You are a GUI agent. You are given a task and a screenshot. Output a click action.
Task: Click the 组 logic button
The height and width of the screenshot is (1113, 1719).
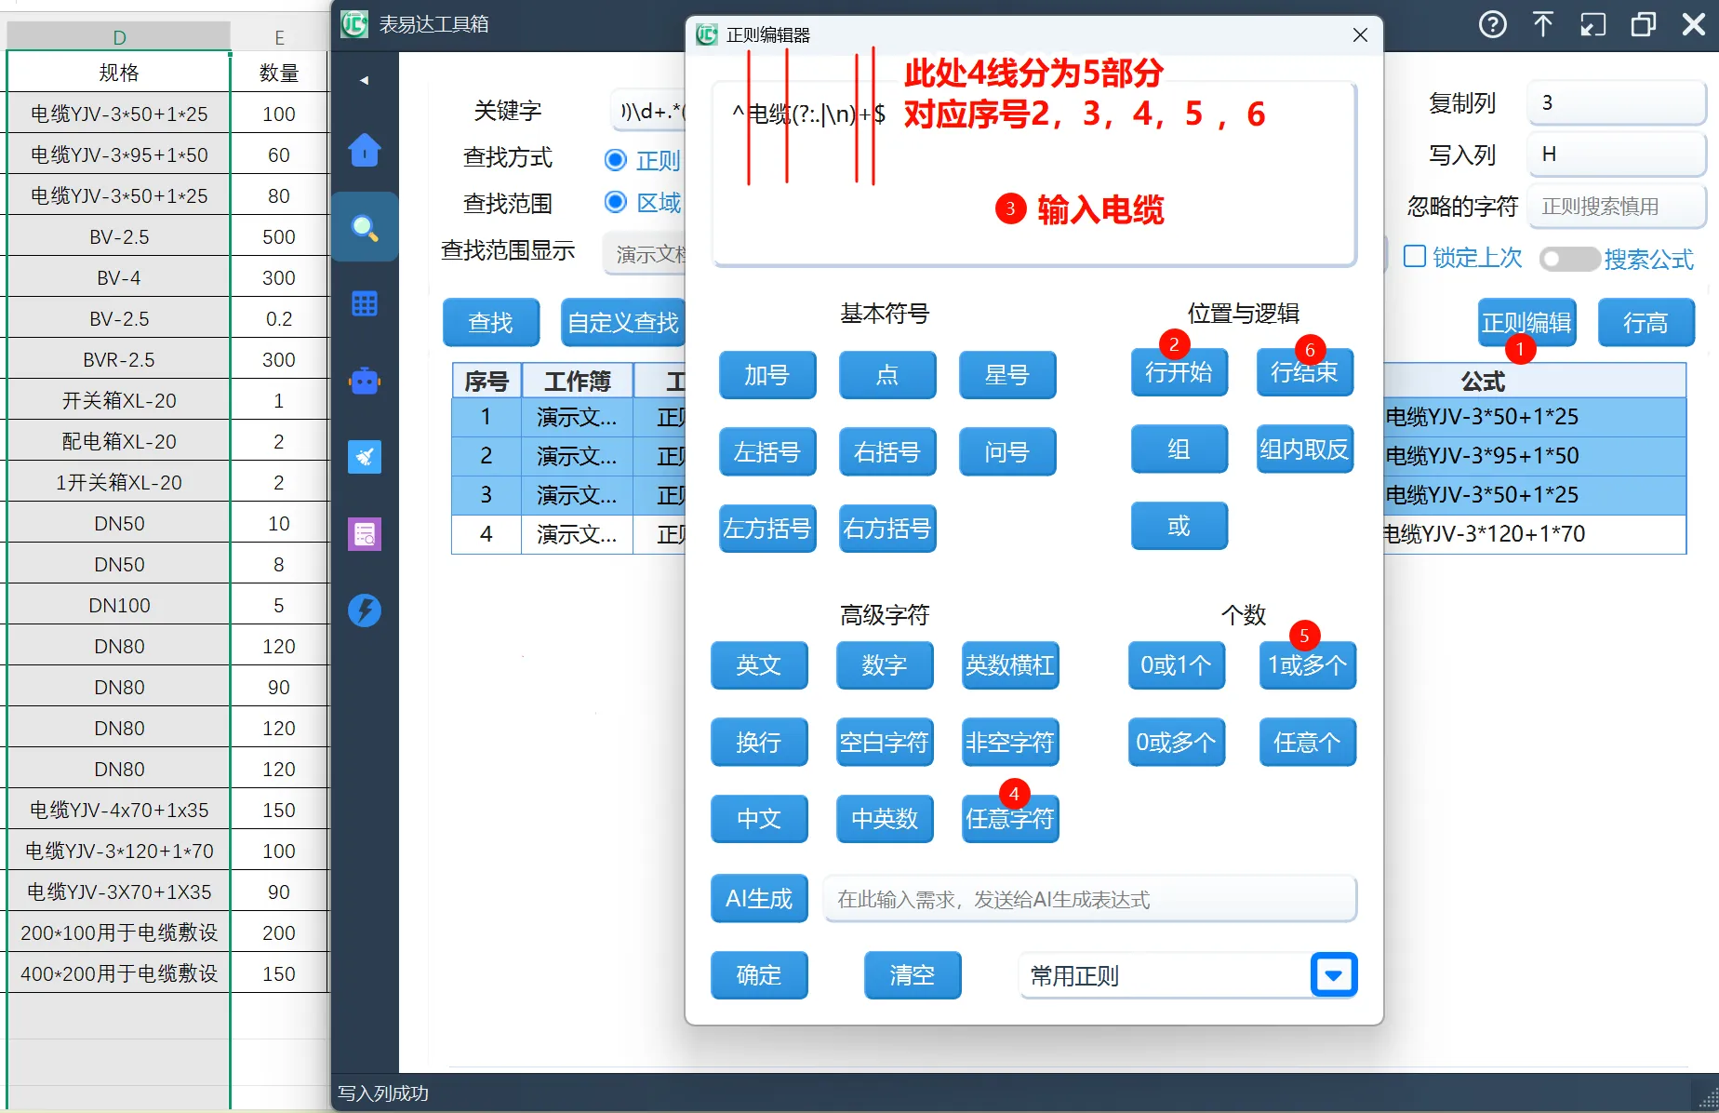pyautogui.click(x=1179, y=449)
